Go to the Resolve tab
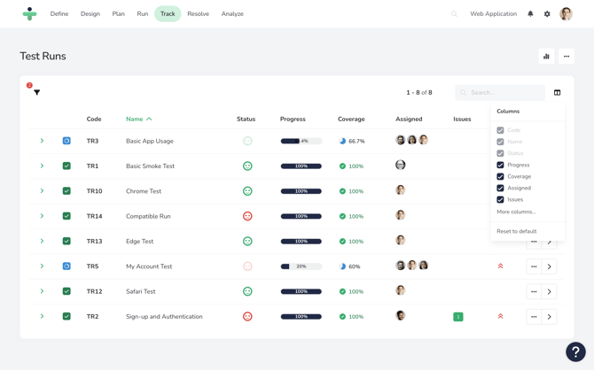Viewport: 594px width, 370px height. pyautogui.click(x=198, y=14)
